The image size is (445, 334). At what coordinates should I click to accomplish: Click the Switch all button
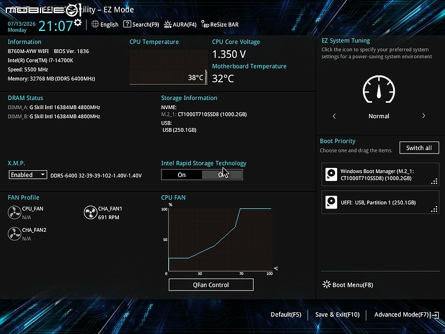[x=419, y=148]
